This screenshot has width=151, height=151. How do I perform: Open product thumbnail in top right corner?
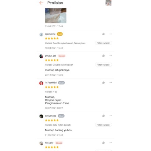(x=108, y=3)
